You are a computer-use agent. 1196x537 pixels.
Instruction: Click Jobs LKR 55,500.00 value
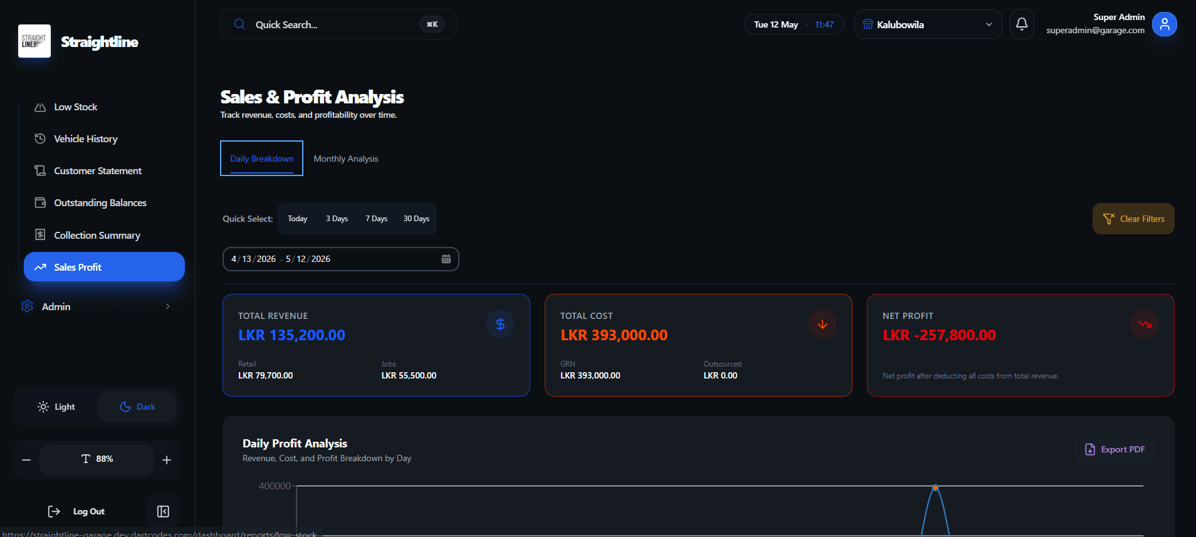click(x=409, y=375)
